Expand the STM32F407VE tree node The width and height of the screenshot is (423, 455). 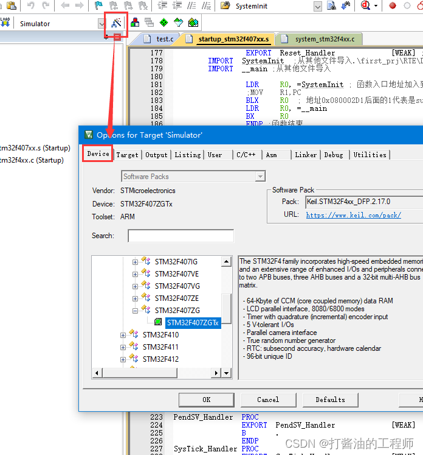pyautogui.click(x=135, y=274)
